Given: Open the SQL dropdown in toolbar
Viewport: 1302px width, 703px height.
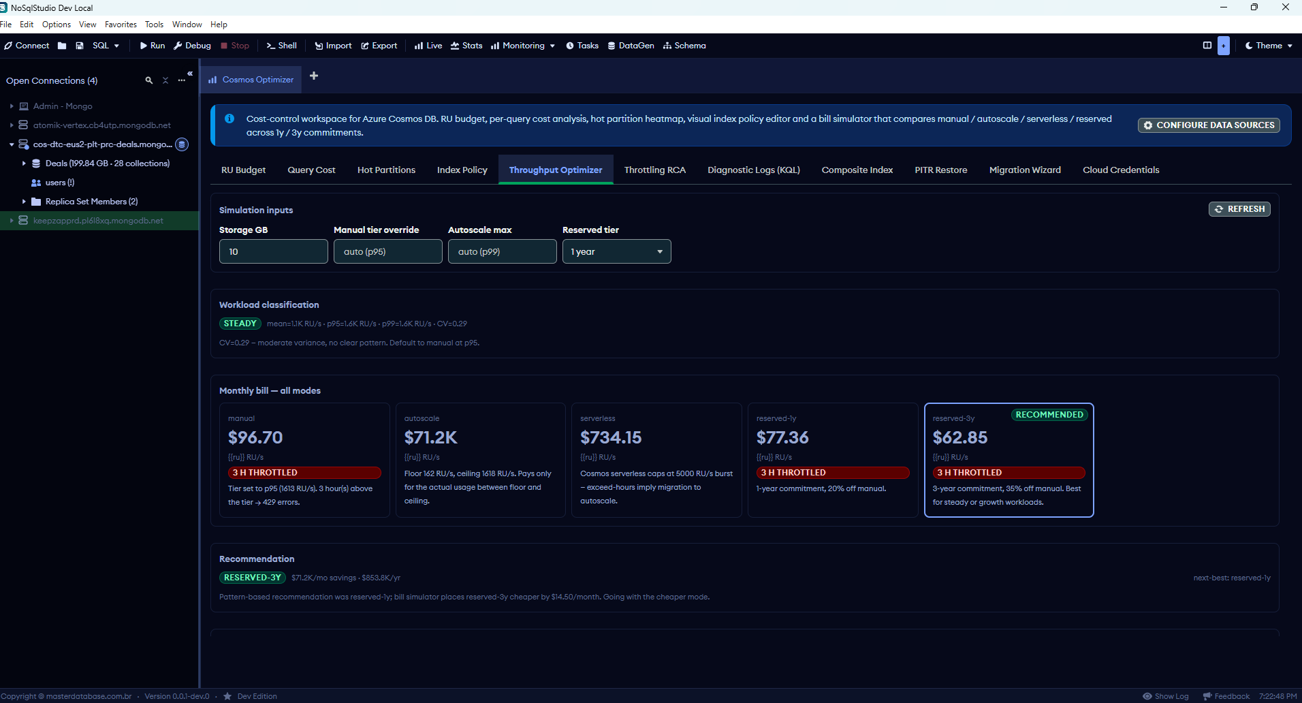Looking at the screenshot, I should pyautogui.click(x=106, y=46).
